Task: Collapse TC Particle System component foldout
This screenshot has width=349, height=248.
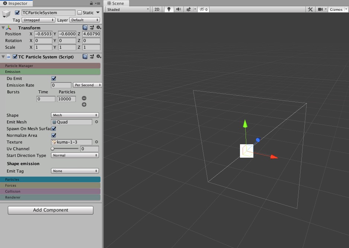Action: (x=3, y=57)
